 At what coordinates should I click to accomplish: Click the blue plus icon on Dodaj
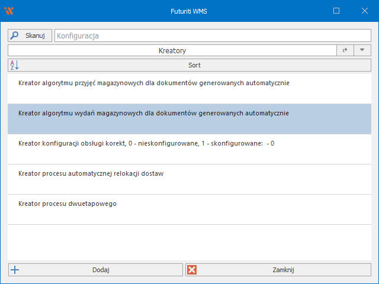(15, 270)
